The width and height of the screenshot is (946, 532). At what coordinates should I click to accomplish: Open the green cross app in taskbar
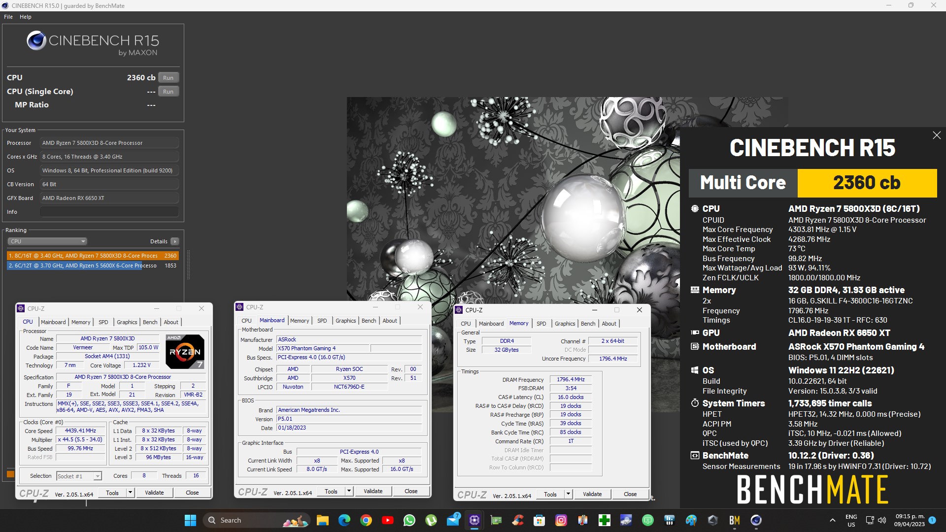(605, 520)
